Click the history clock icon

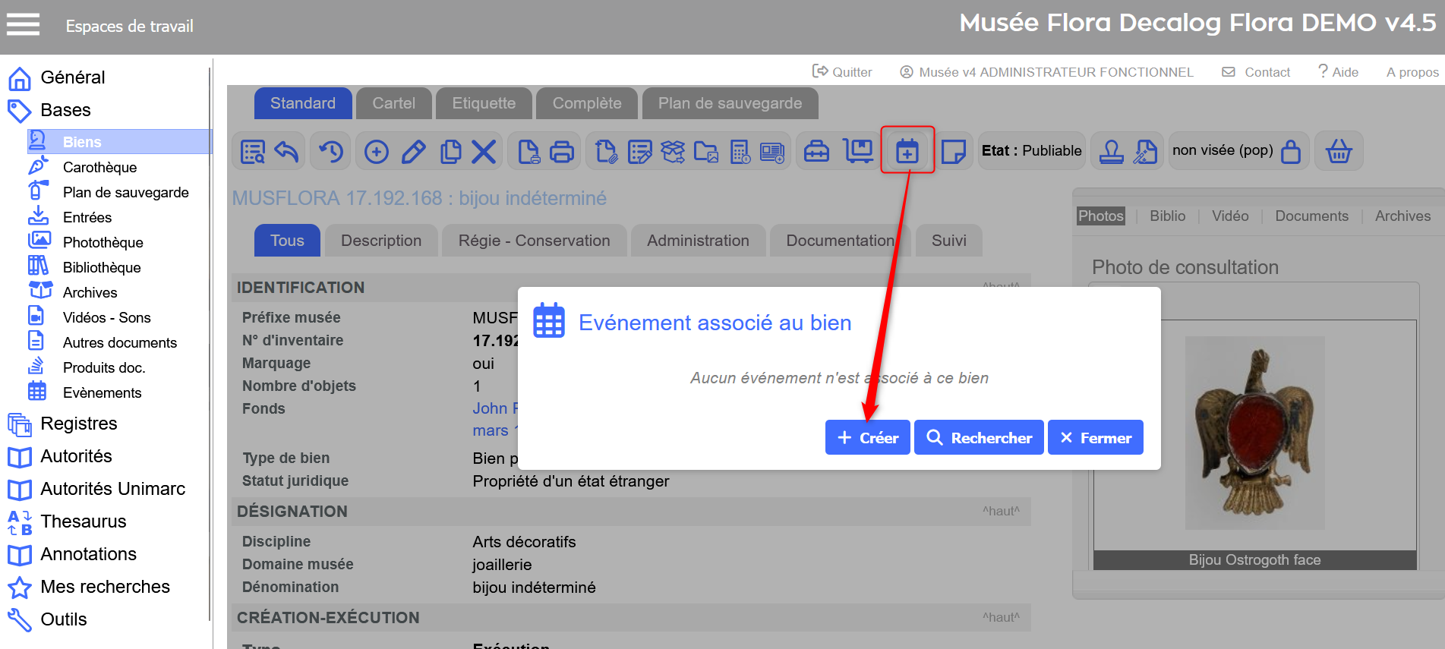coord(331,152)
